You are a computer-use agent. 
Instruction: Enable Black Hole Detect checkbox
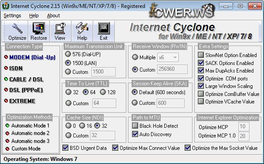135,126
